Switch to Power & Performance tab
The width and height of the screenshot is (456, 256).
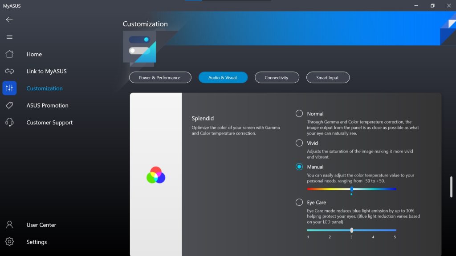tap(160, 77)
